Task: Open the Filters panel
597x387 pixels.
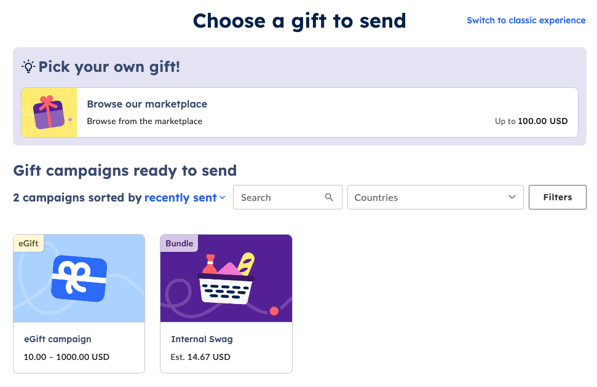Action: point(558,197)
